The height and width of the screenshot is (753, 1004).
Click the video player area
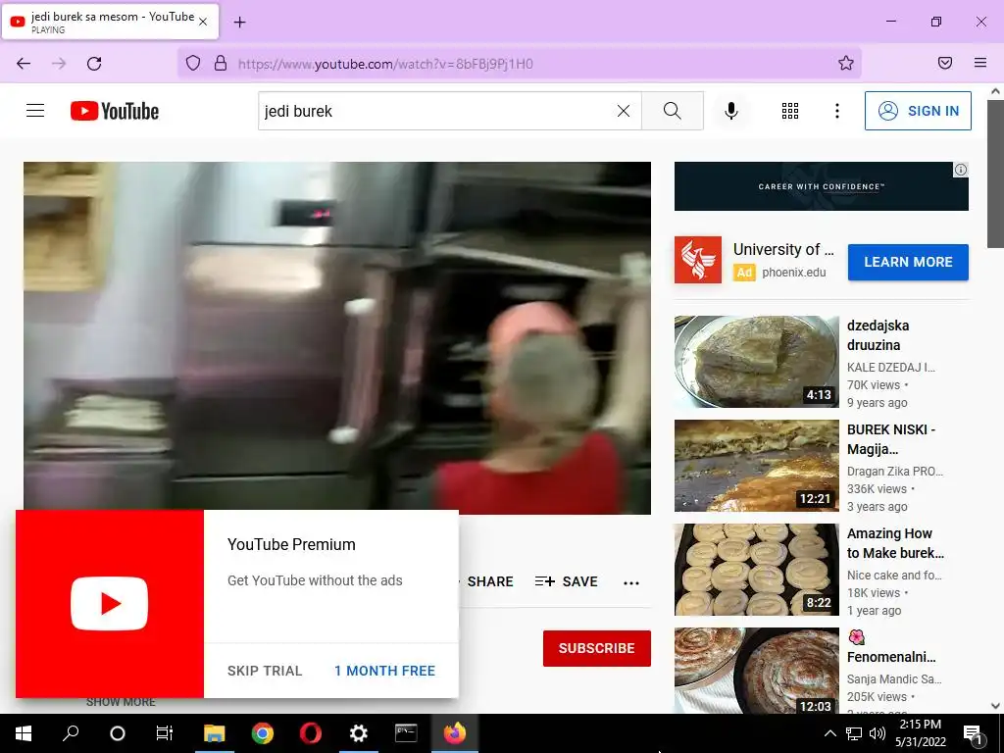[337, 337]
